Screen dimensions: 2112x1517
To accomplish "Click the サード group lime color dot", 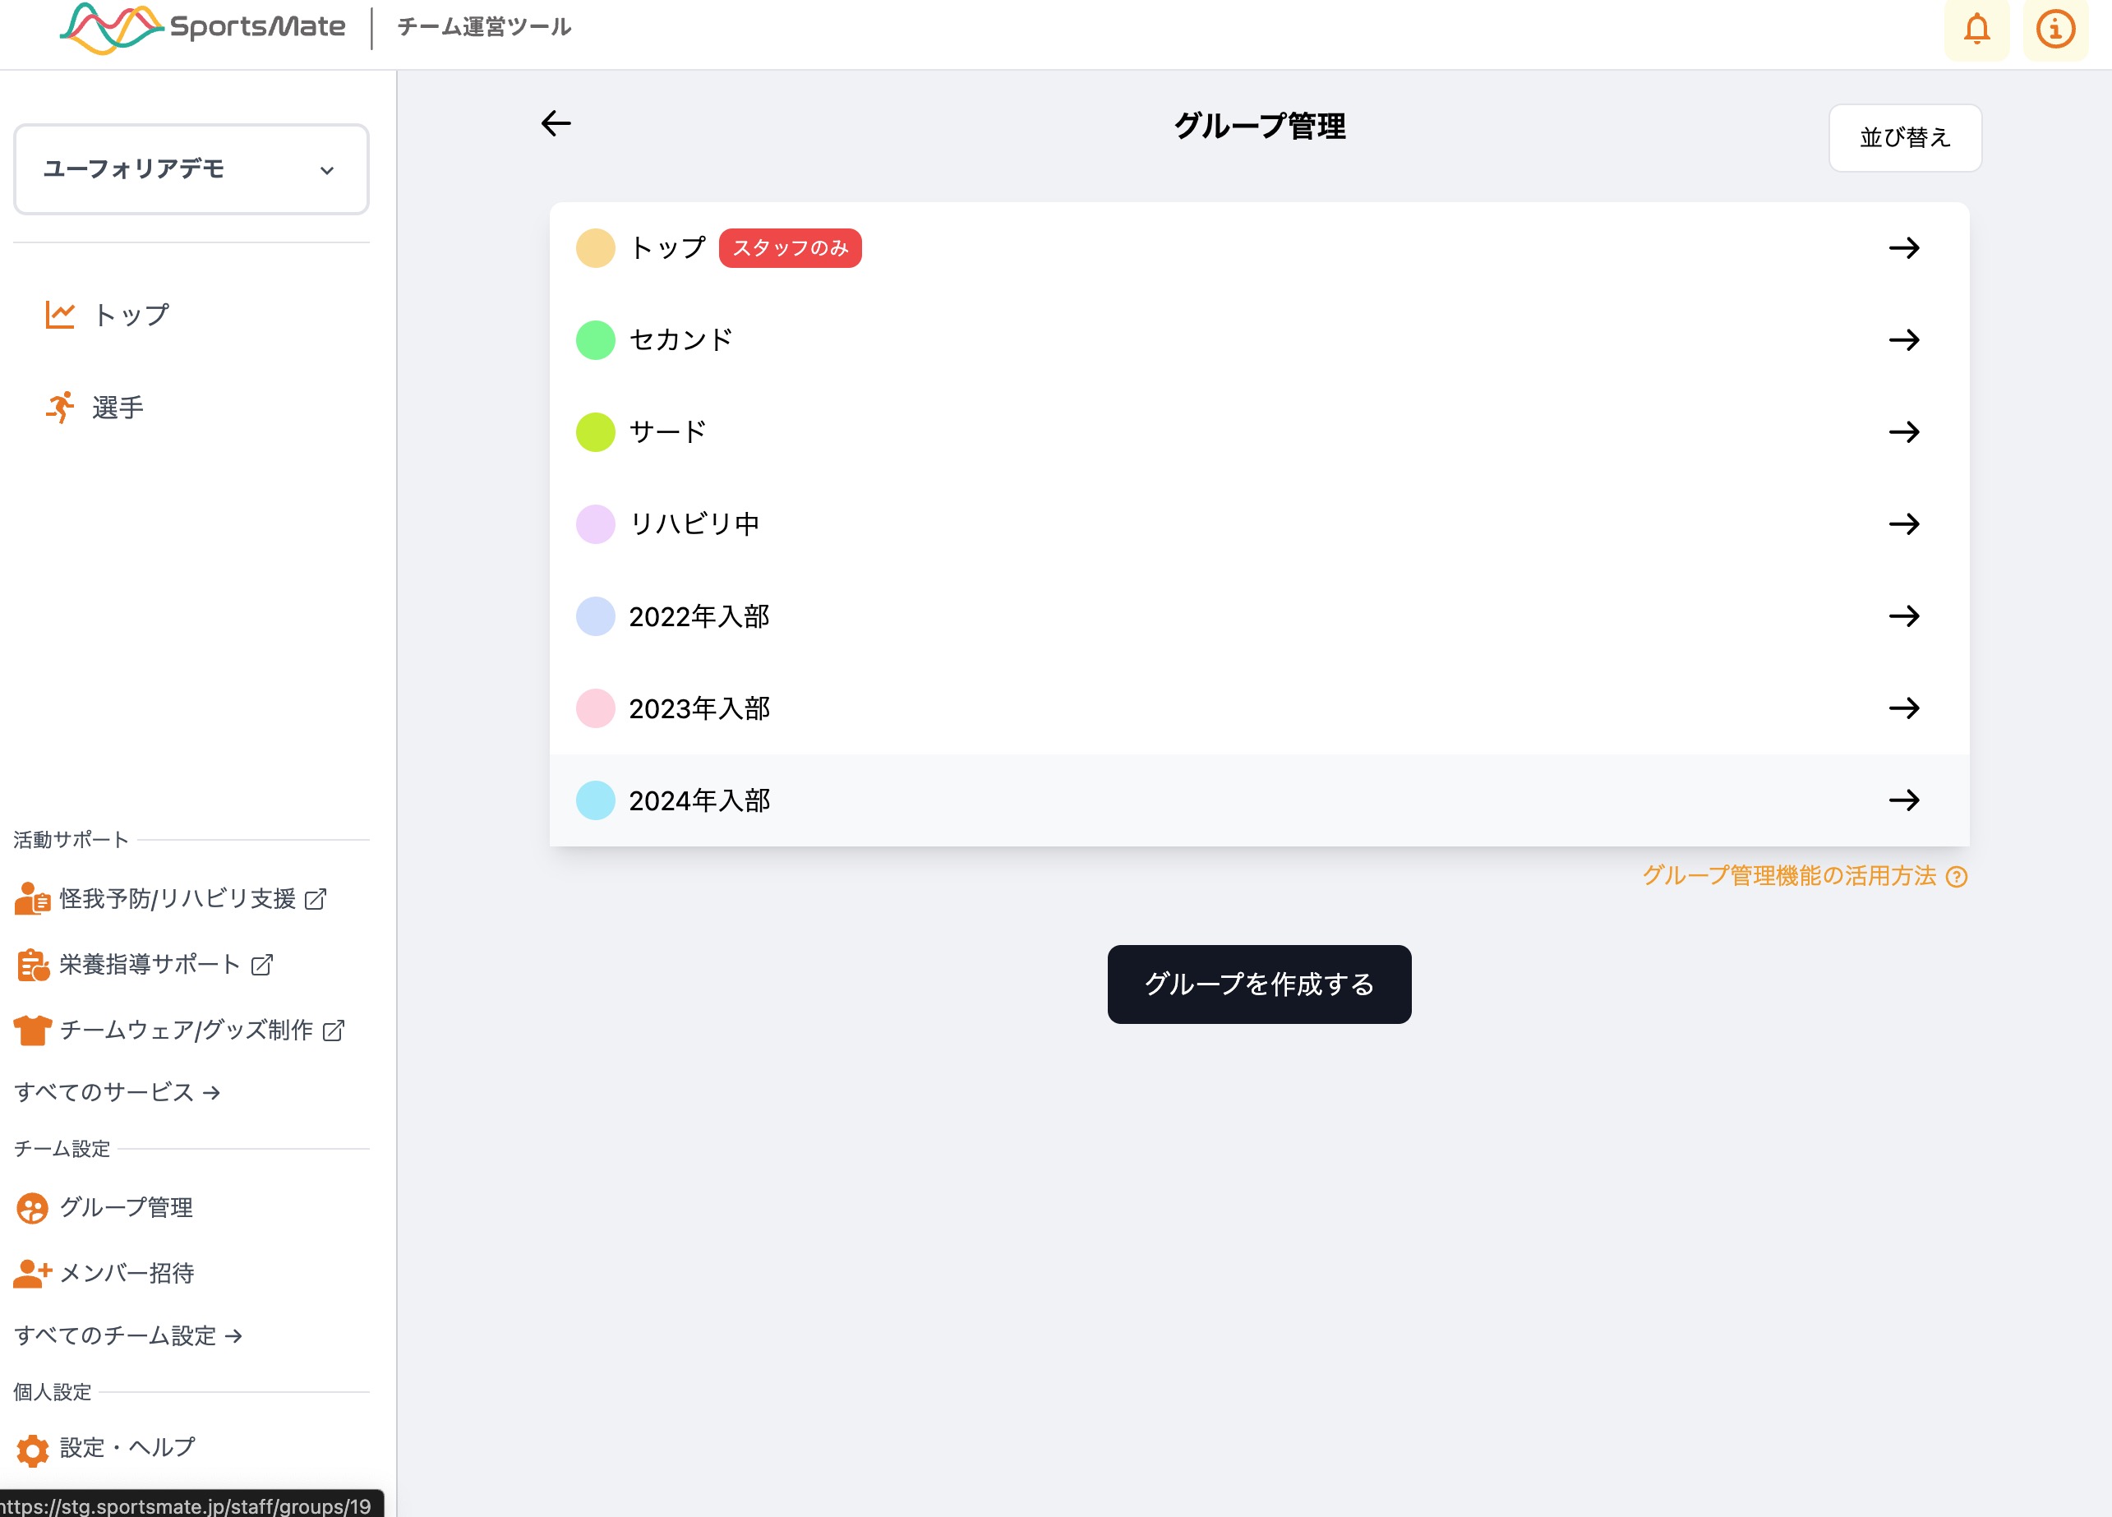I will coord(596,432).
